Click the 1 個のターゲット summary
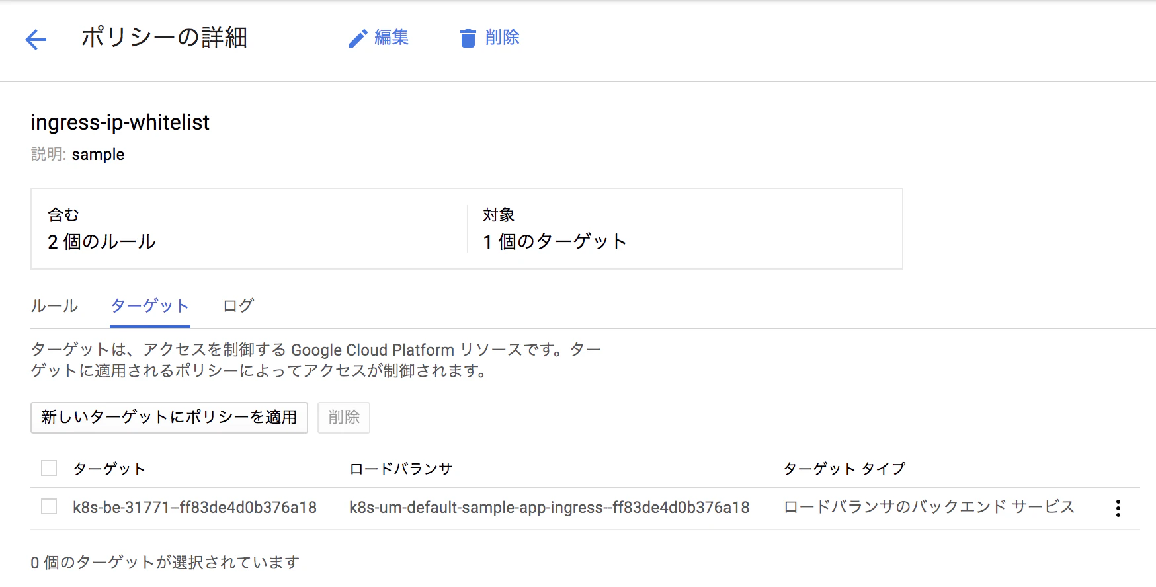 click(x=555, y=241)
